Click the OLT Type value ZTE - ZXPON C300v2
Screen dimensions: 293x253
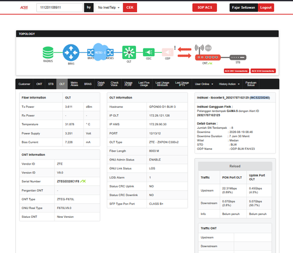coord(164,142)
